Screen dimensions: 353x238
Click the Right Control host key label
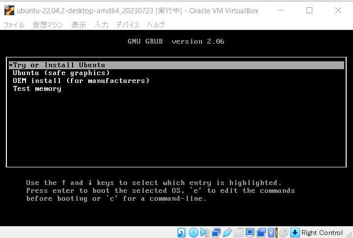322,233
